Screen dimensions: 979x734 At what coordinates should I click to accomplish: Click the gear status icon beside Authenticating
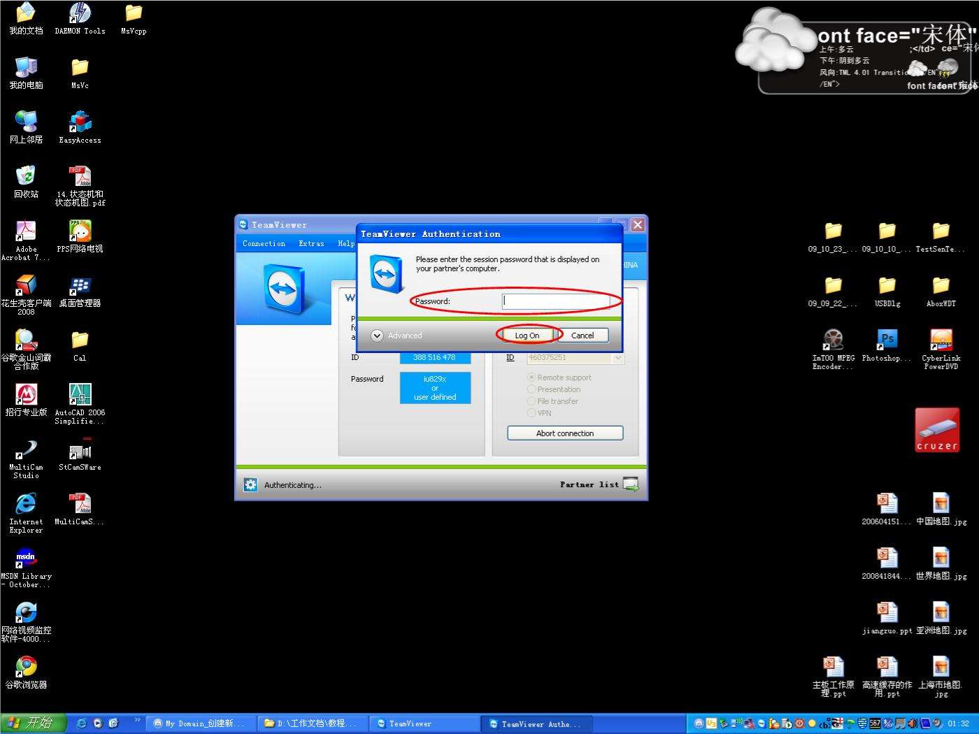(x=250, y=484)
